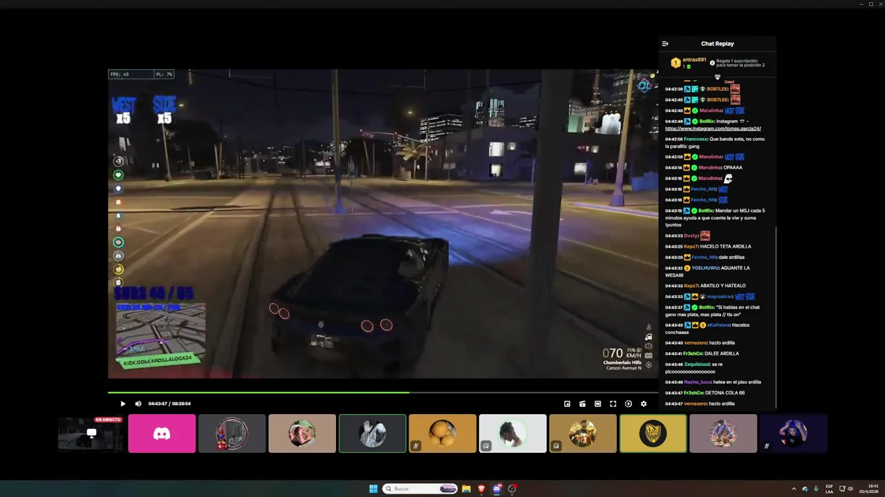Click aKaPalara username in chat
The height and width of the screenshot is (497, 885).
coord(718,324)
